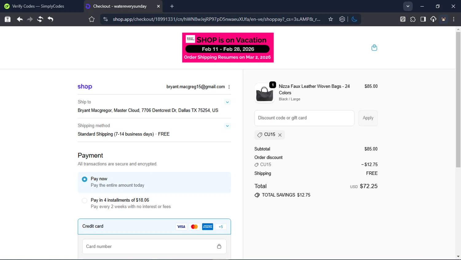This screenshot has width=461, height=260.
Task: Click the cloud upload toolbar icon
Action: 433,19
